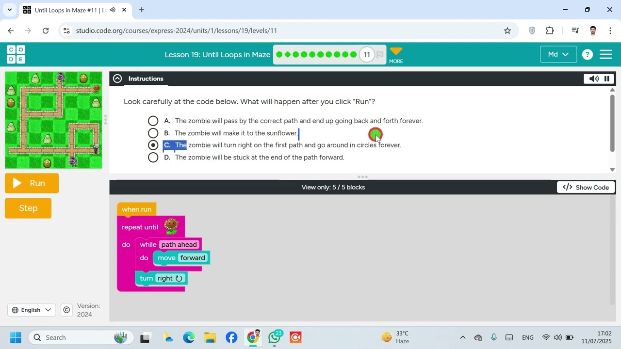The height and width of the screenshot is (349, 621).
Task: Open the weather widget showing 33°C
Action: pyautogui.click(x=395, y=337)
